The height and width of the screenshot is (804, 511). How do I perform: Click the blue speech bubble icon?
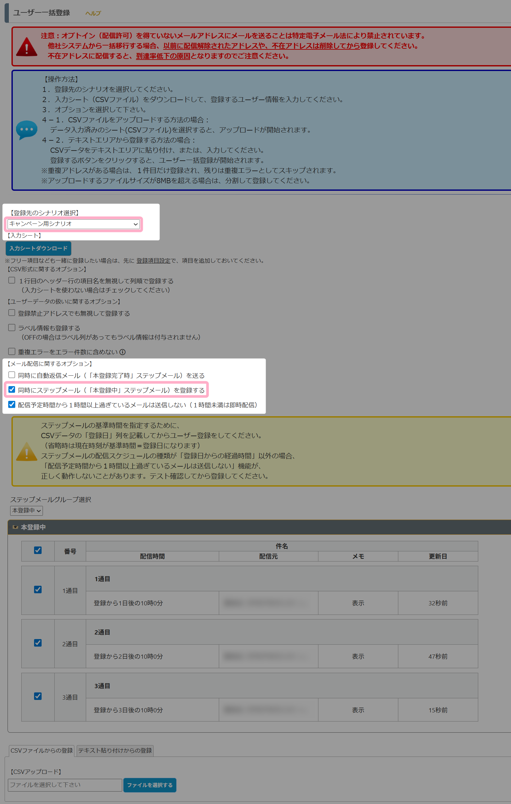click(27, 130)
